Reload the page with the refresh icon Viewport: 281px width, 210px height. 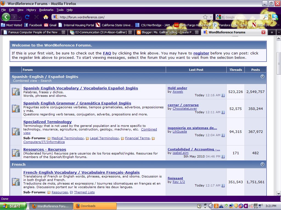(27, 17)
